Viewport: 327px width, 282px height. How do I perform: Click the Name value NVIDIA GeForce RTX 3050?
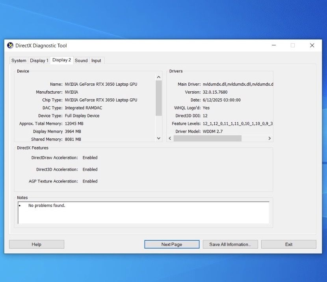[101, 84]
